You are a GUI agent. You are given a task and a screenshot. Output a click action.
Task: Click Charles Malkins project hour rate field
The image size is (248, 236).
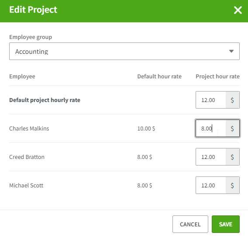[x=211, y=128]
